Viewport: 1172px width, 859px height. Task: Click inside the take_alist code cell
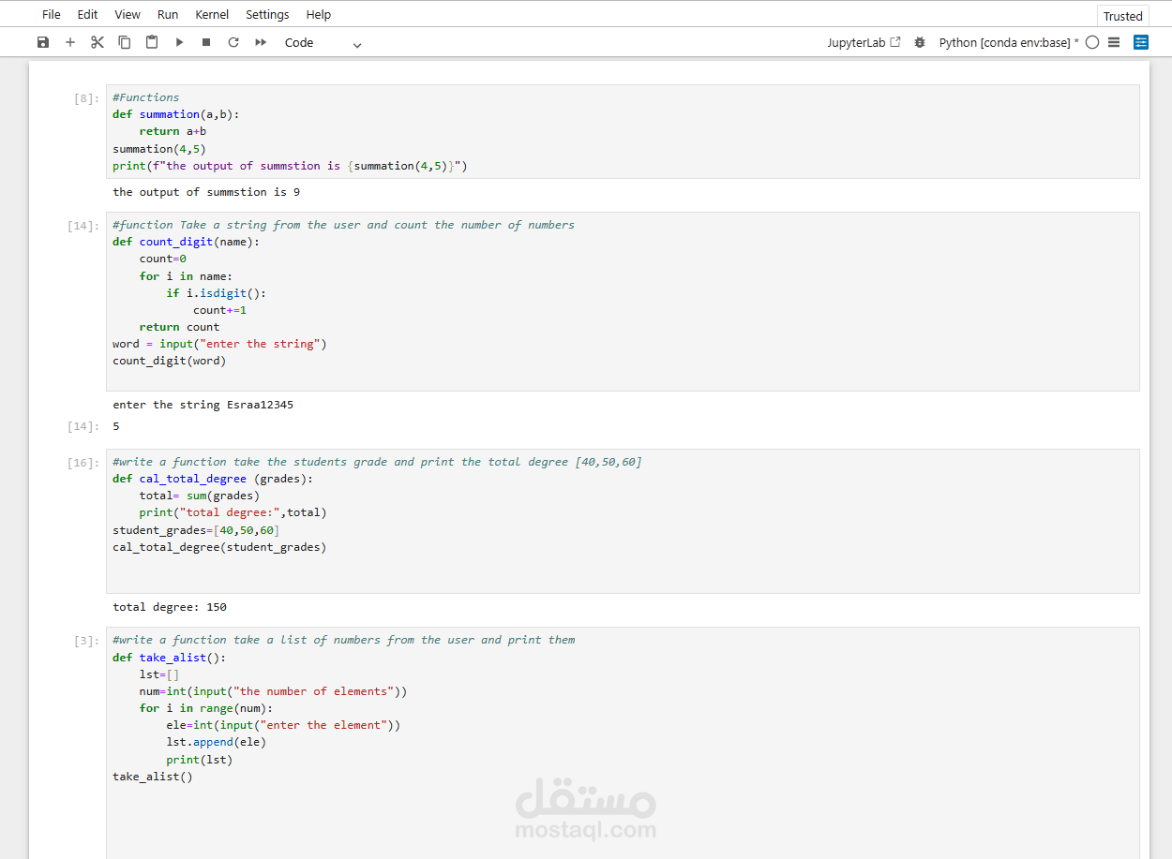tap(623, 743)
